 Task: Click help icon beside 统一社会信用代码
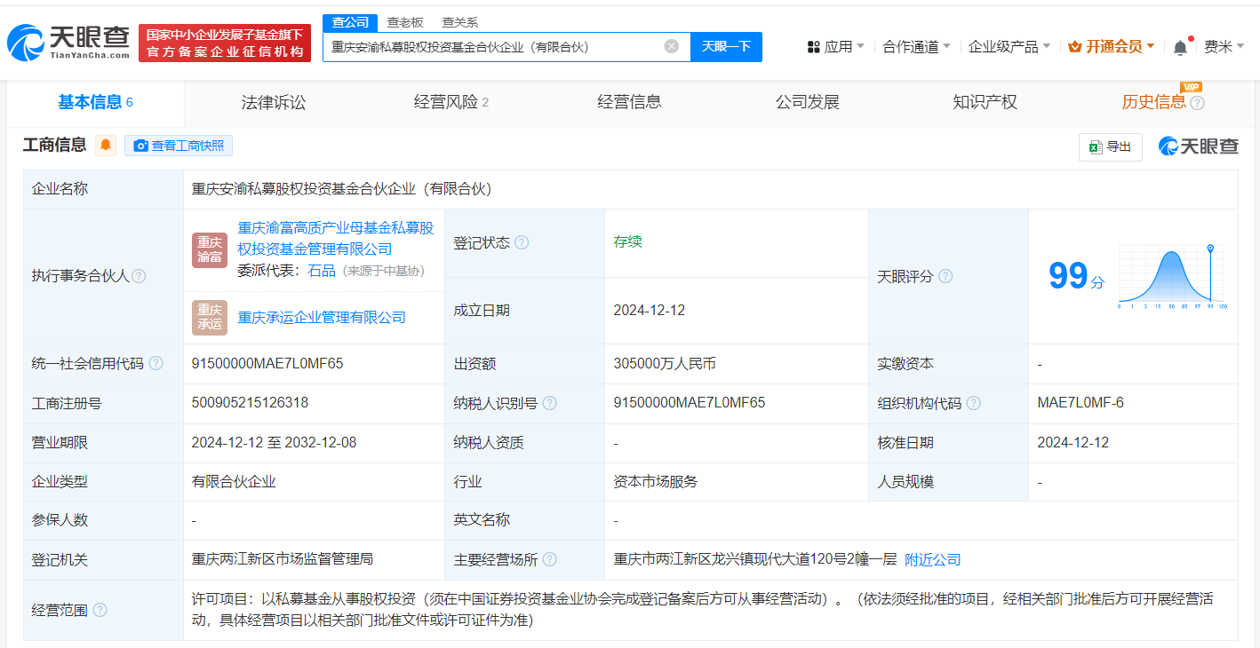(x=156, y=364)
